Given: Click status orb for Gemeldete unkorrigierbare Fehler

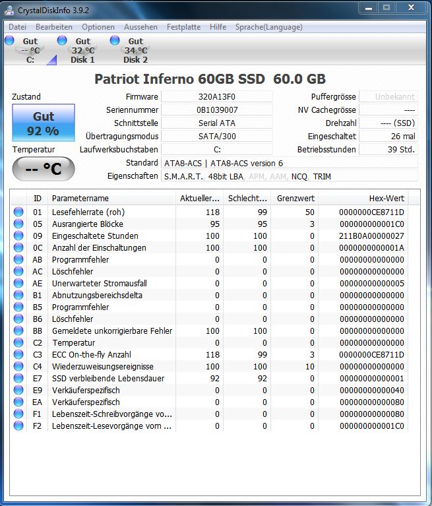Looking at the screenshot, I should pos(18,331).
